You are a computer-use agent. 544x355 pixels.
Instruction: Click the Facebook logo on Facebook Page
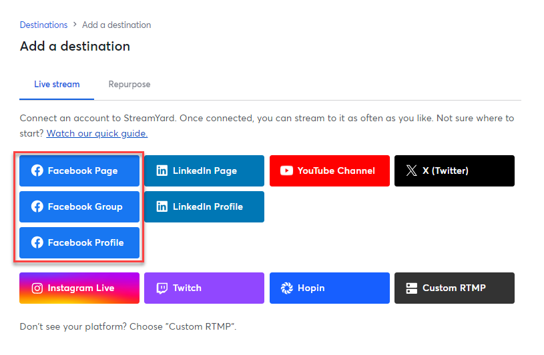pos(37,171)
